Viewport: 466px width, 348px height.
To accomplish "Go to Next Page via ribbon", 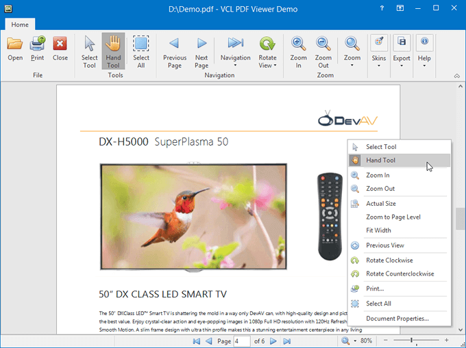I will tap(201, 52).
